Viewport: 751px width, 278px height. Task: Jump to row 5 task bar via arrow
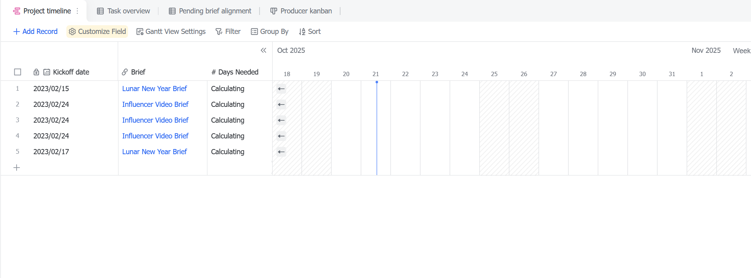click(x=281, y=152)
